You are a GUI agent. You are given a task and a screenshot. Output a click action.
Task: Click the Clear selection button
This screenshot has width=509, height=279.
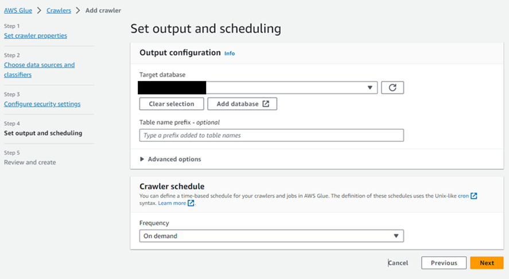tap(171, 104)
